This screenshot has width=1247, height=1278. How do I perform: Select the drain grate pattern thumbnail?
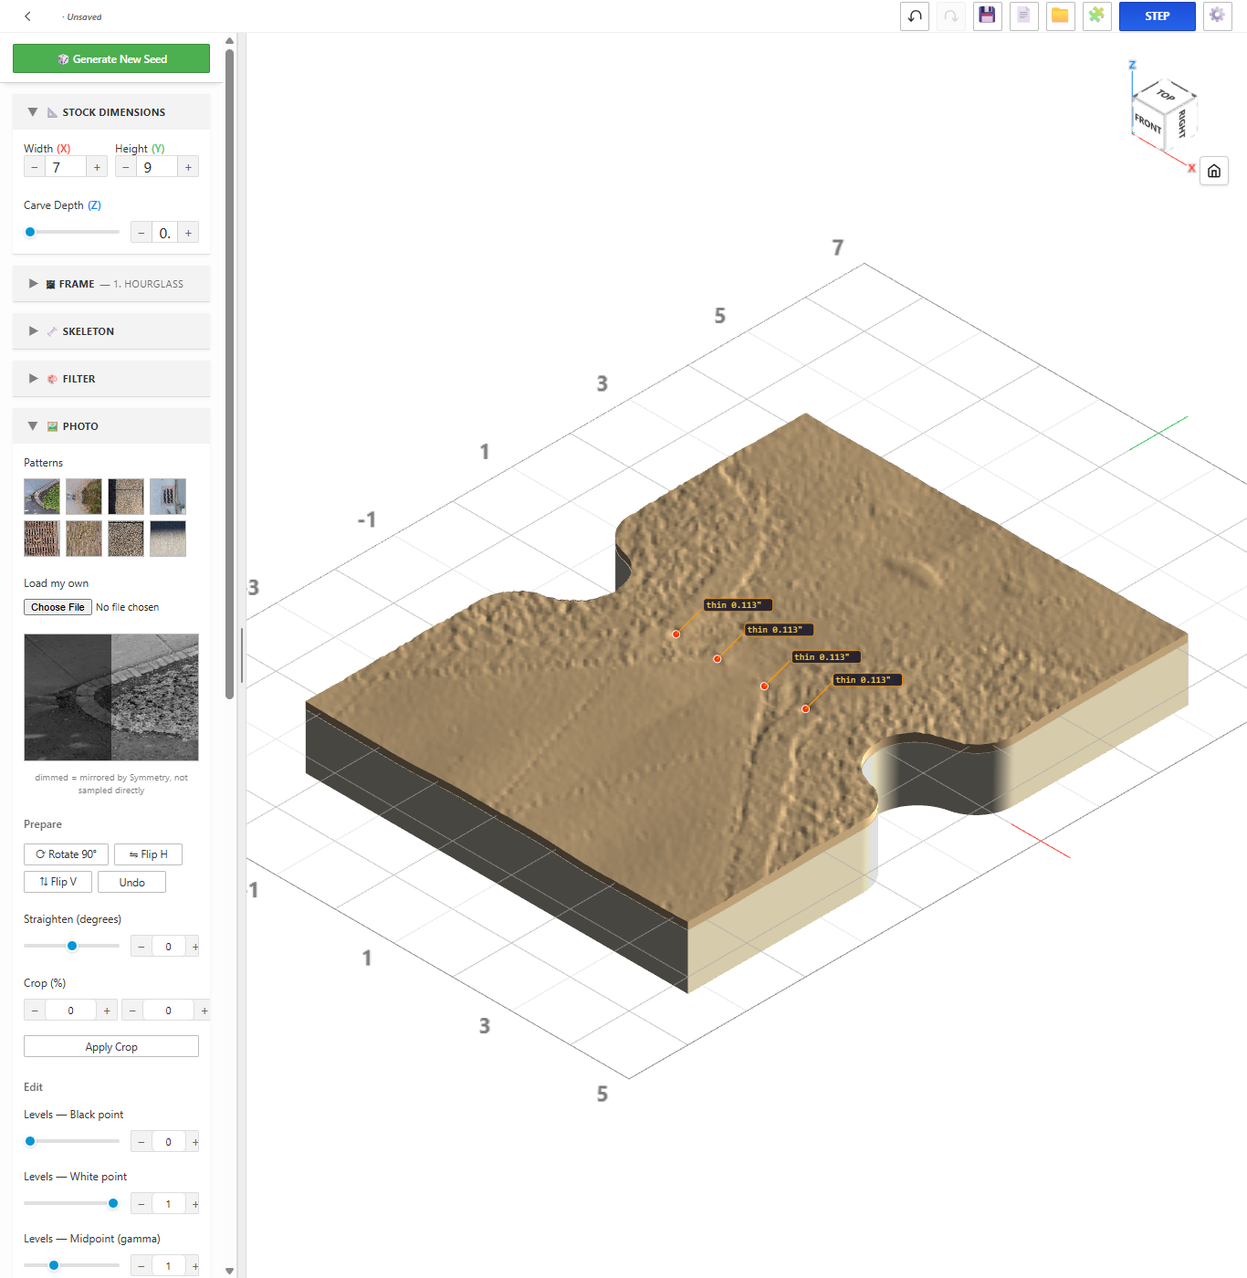(168, 497)
